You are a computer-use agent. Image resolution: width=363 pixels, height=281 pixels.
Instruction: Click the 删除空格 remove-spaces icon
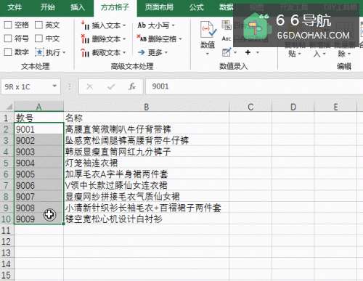pyautogui.click(x=142, y=38)
